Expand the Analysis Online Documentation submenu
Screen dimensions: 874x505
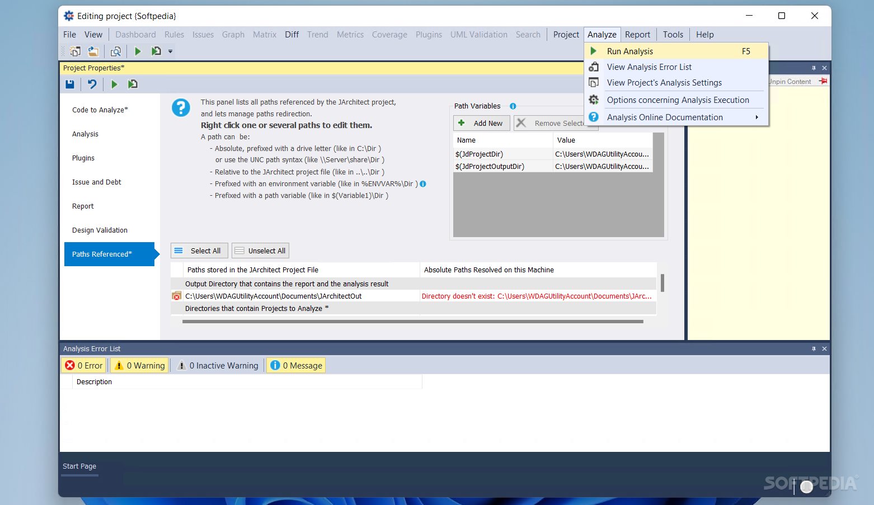pos(756,117)
